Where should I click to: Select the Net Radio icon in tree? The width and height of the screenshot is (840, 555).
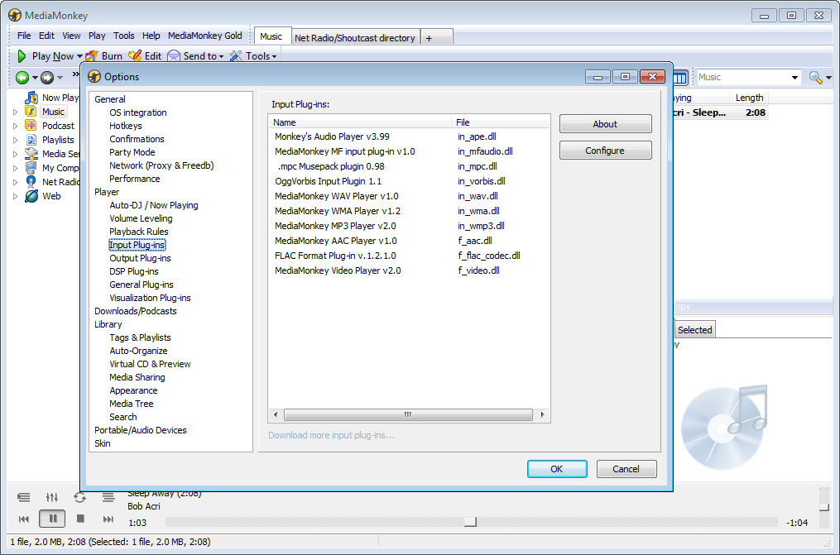[x=31, y=182]
